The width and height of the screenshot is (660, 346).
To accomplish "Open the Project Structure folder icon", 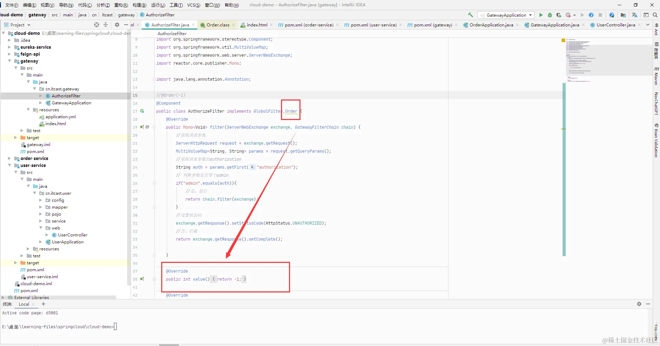I will click(623, 15).
